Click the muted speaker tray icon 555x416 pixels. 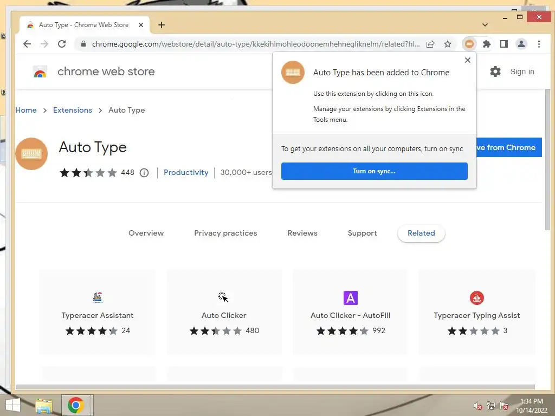(477, 406)
